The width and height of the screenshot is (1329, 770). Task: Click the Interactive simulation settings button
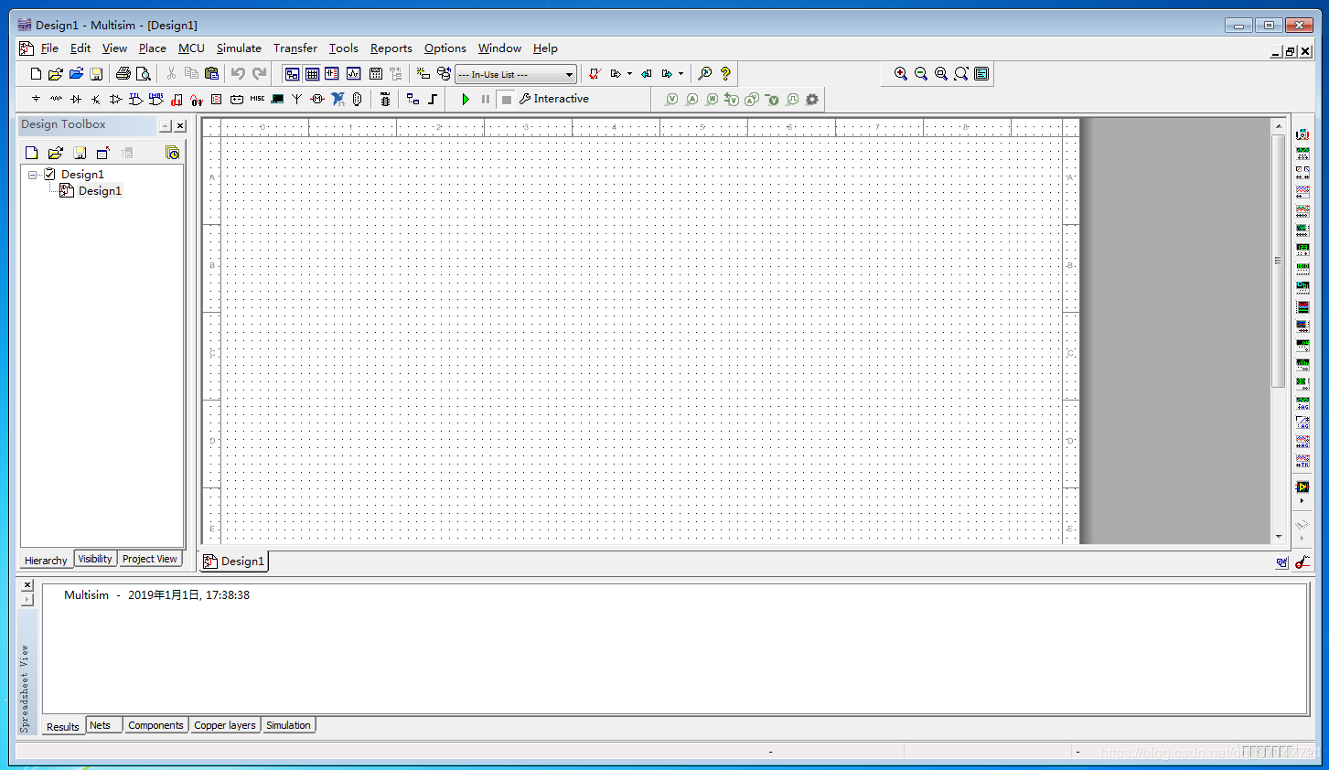tap(554, 99)
